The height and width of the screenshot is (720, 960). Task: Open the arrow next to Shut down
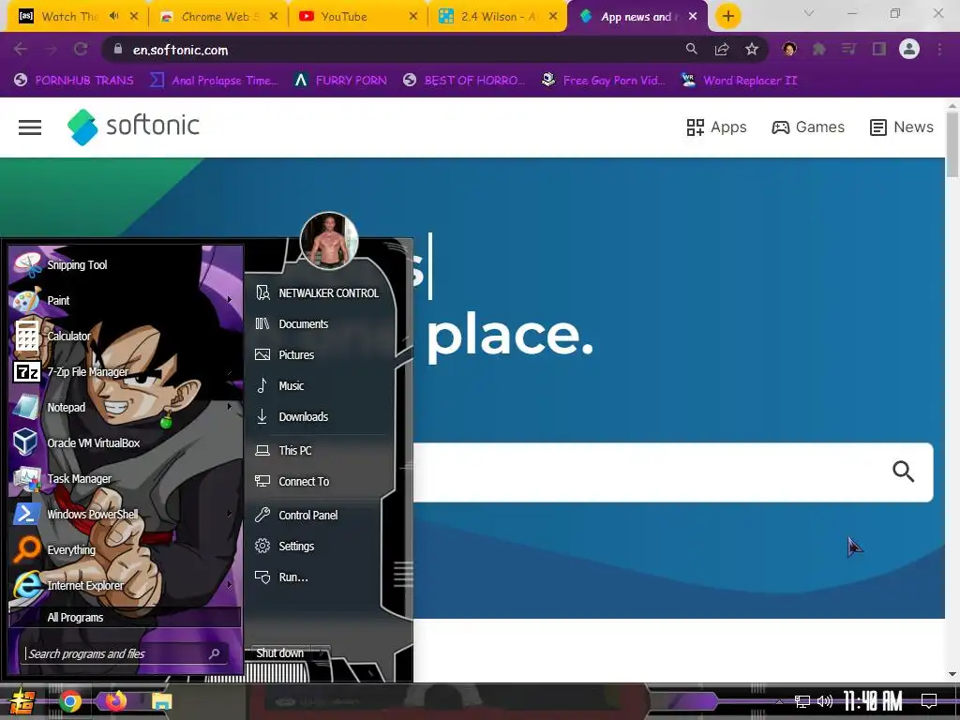(x=322, y=653)
